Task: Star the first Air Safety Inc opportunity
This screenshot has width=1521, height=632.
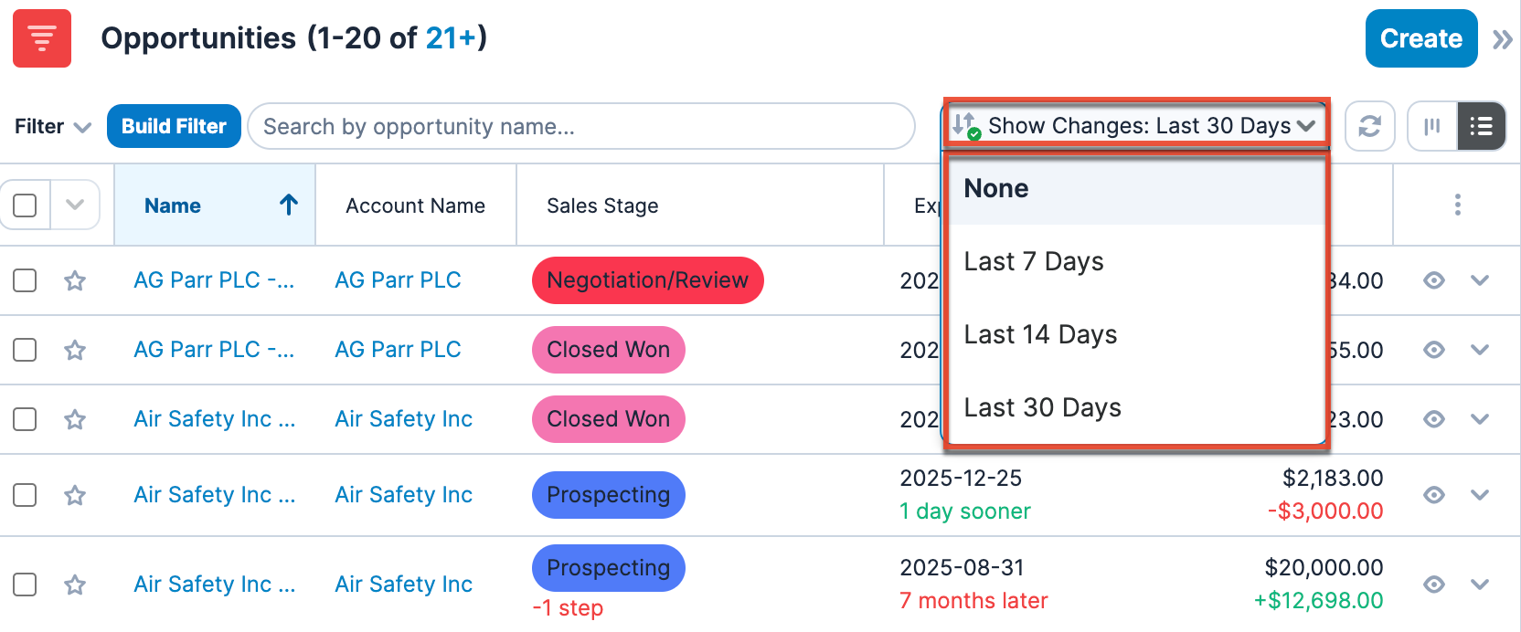Action: pos(75,419)
